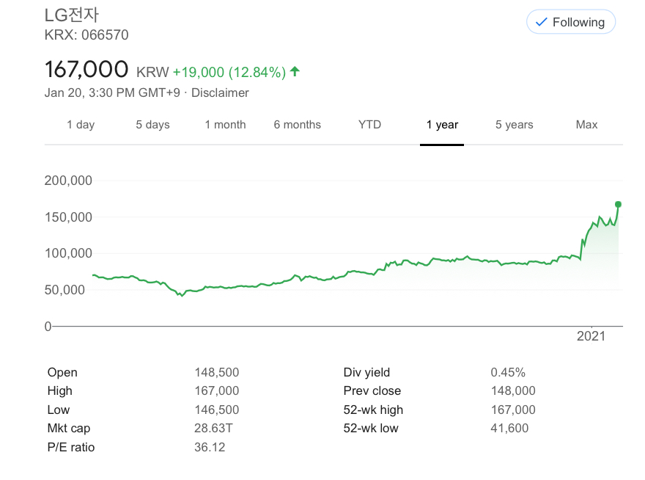Click the LG전자 company title
The width and height of the screenshot is (645, 480).
(72, 15)
